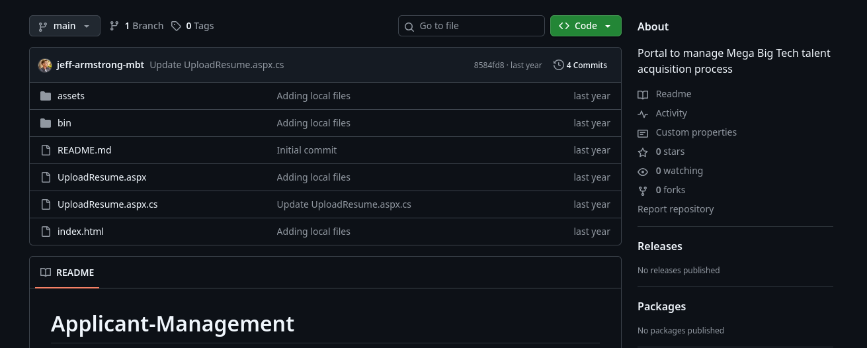Click the code brackets icon on Code button
Screen dimensions: 867x348
point(564,26)
